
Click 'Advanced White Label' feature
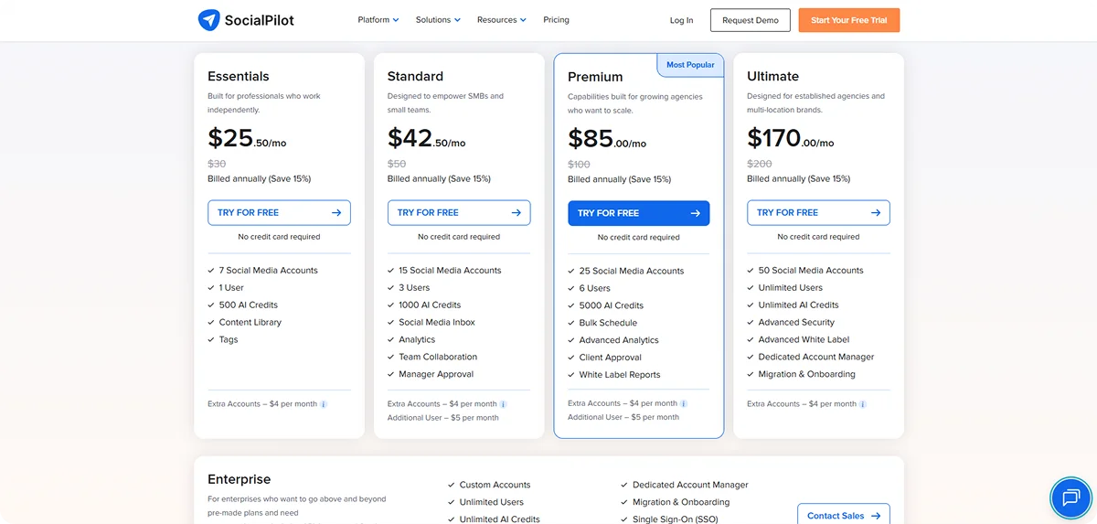804,340
